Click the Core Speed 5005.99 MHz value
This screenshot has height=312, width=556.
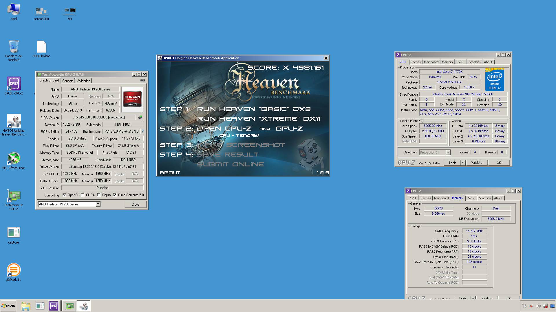pos(433,126)
